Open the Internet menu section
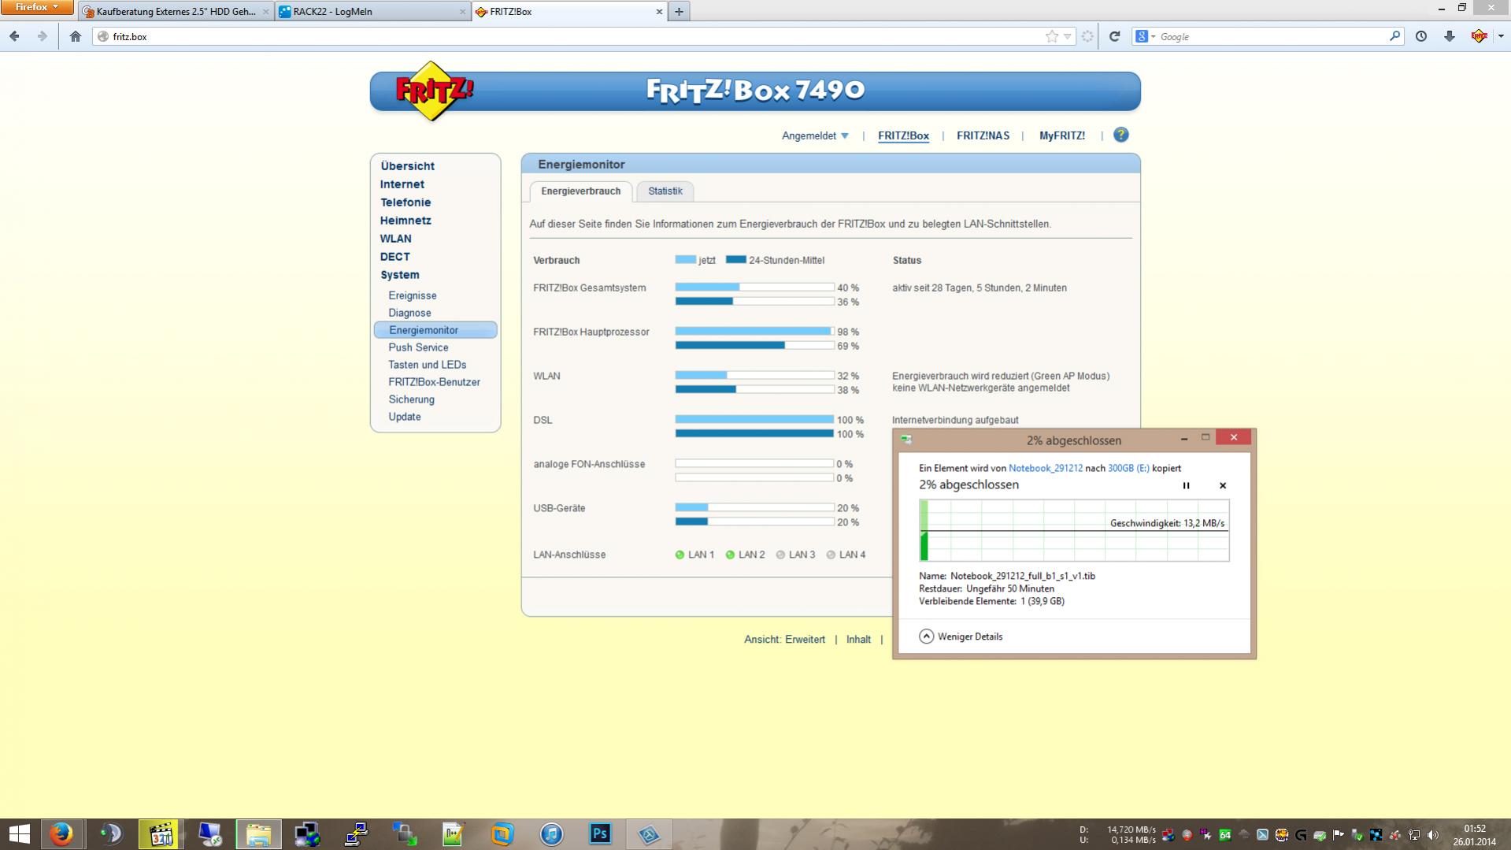This screenshot has height=850, width=1511. coord(402,184)
